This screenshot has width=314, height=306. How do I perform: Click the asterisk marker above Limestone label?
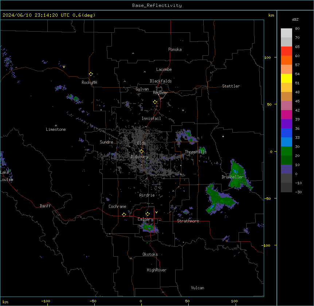point(56,125)
